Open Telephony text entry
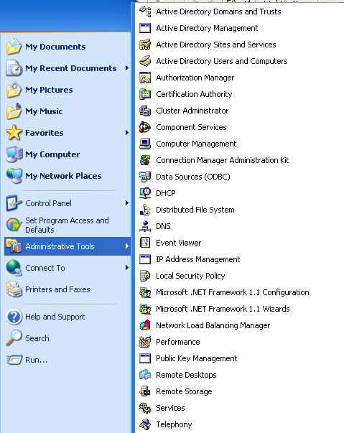 (174, 424)
